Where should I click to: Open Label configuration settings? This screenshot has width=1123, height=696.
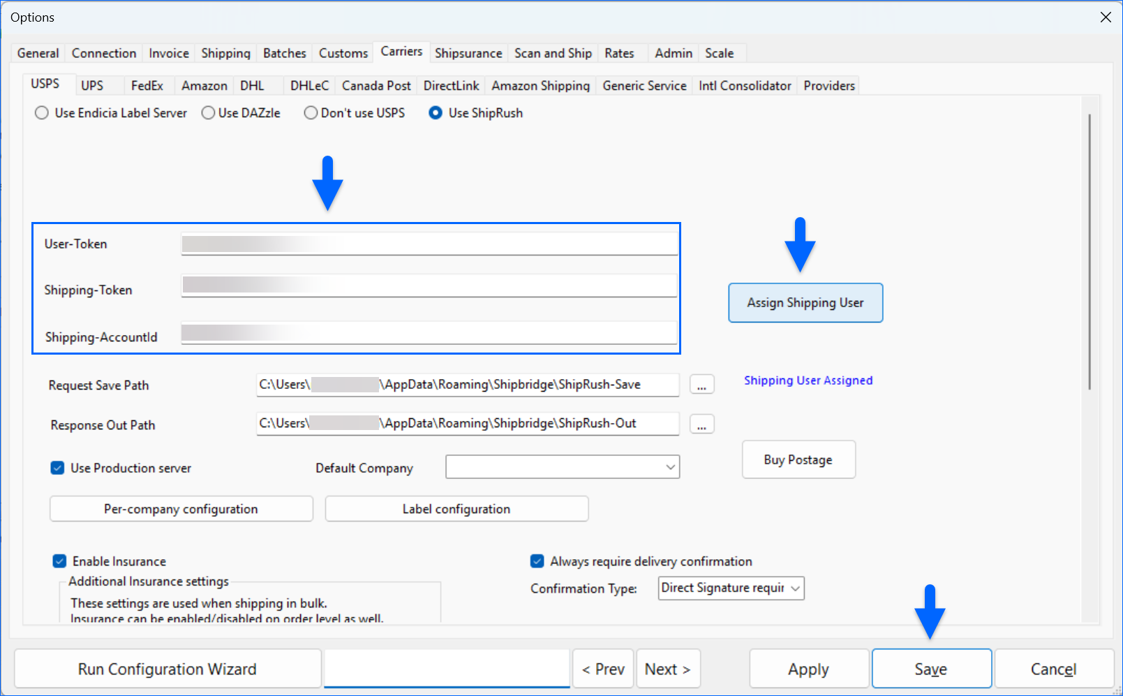point(456,510)
